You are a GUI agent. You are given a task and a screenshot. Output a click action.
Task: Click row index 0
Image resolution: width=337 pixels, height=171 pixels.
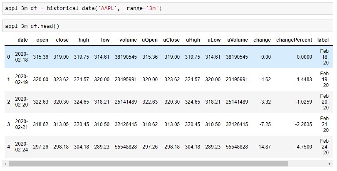(x=9, y=57)
